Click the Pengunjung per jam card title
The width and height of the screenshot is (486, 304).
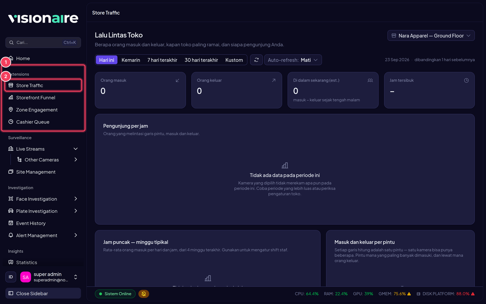(126, 126)
